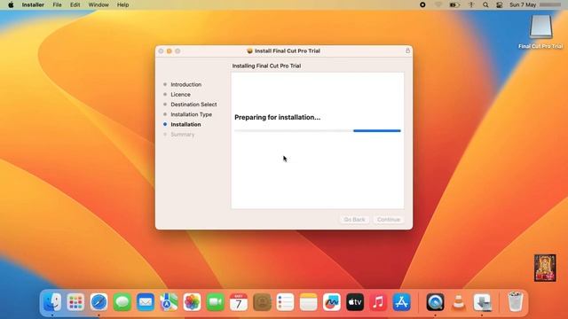
Task: Close the installer window
Action: (161, 51)
